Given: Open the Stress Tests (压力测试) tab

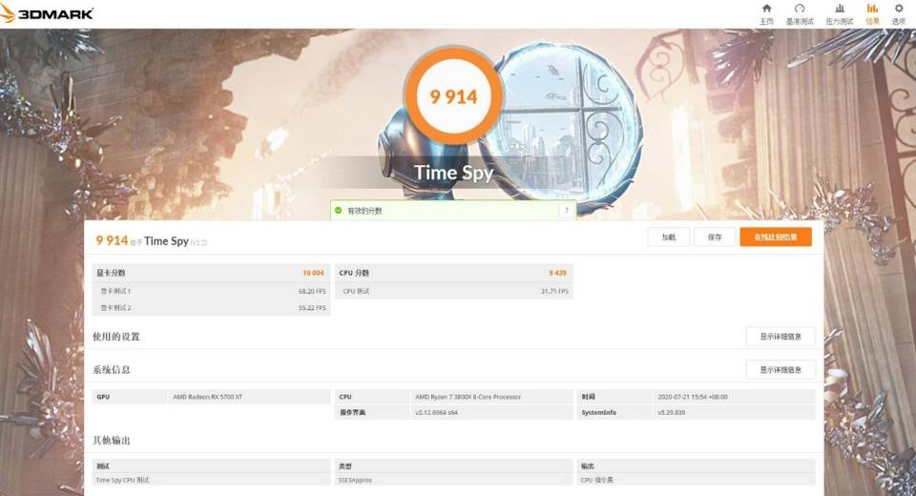Looking at the screenshot, I should pos(839,14).
